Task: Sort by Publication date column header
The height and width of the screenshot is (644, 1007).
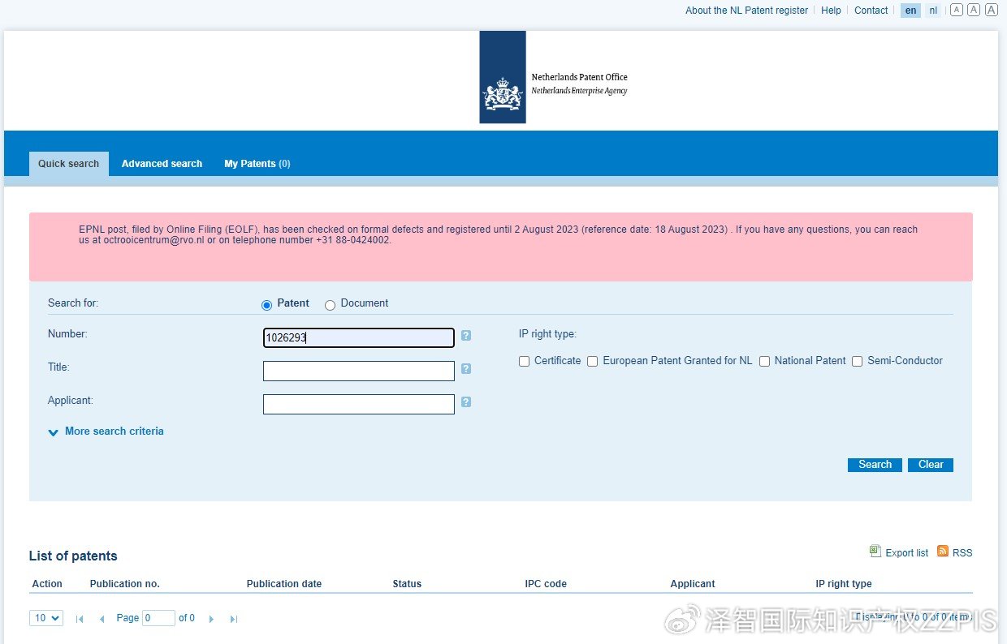Action: pyautogui.click(x=284, y=584)
